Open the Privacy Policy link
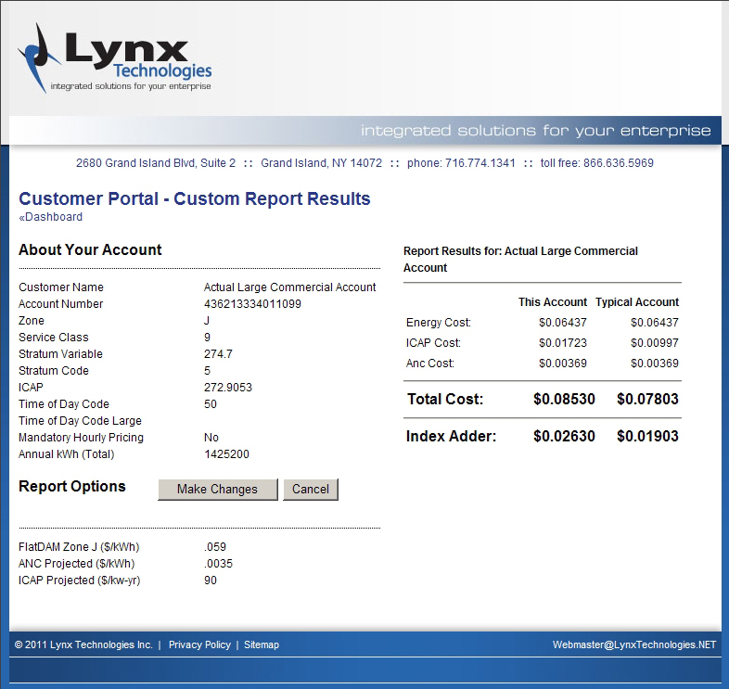This screenshot has width=729, height=689. (199, 644)
